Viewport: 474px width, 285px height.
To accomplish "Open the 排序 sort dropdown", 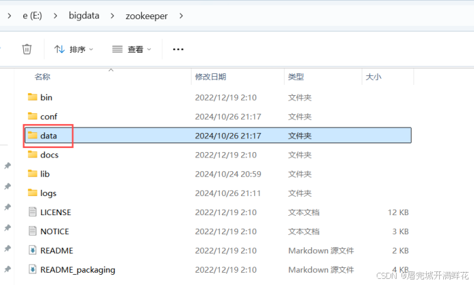I will pos(74,49).
